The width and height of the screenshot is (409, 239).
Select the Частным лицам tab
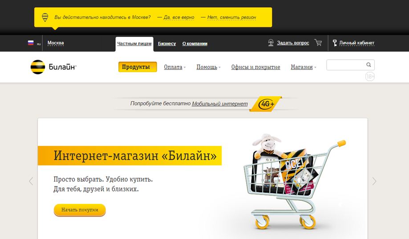pyautogui.click(x=134, y=44)
